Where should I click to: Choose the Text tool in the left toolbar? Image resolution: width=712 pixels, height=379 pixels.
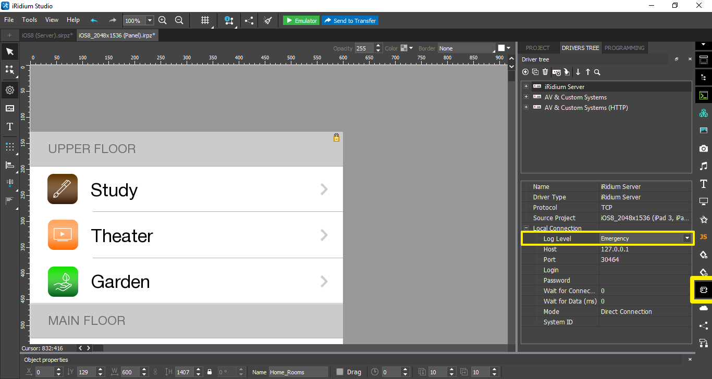[9, 127]
